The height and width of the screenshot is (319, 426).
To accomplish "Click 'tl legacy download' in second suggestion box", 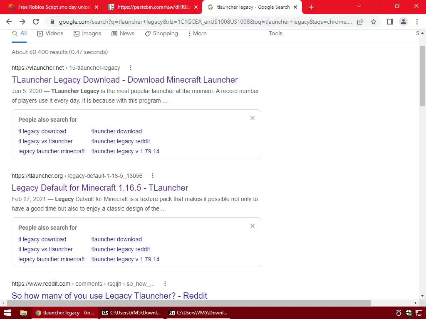I will pos(42,239).
